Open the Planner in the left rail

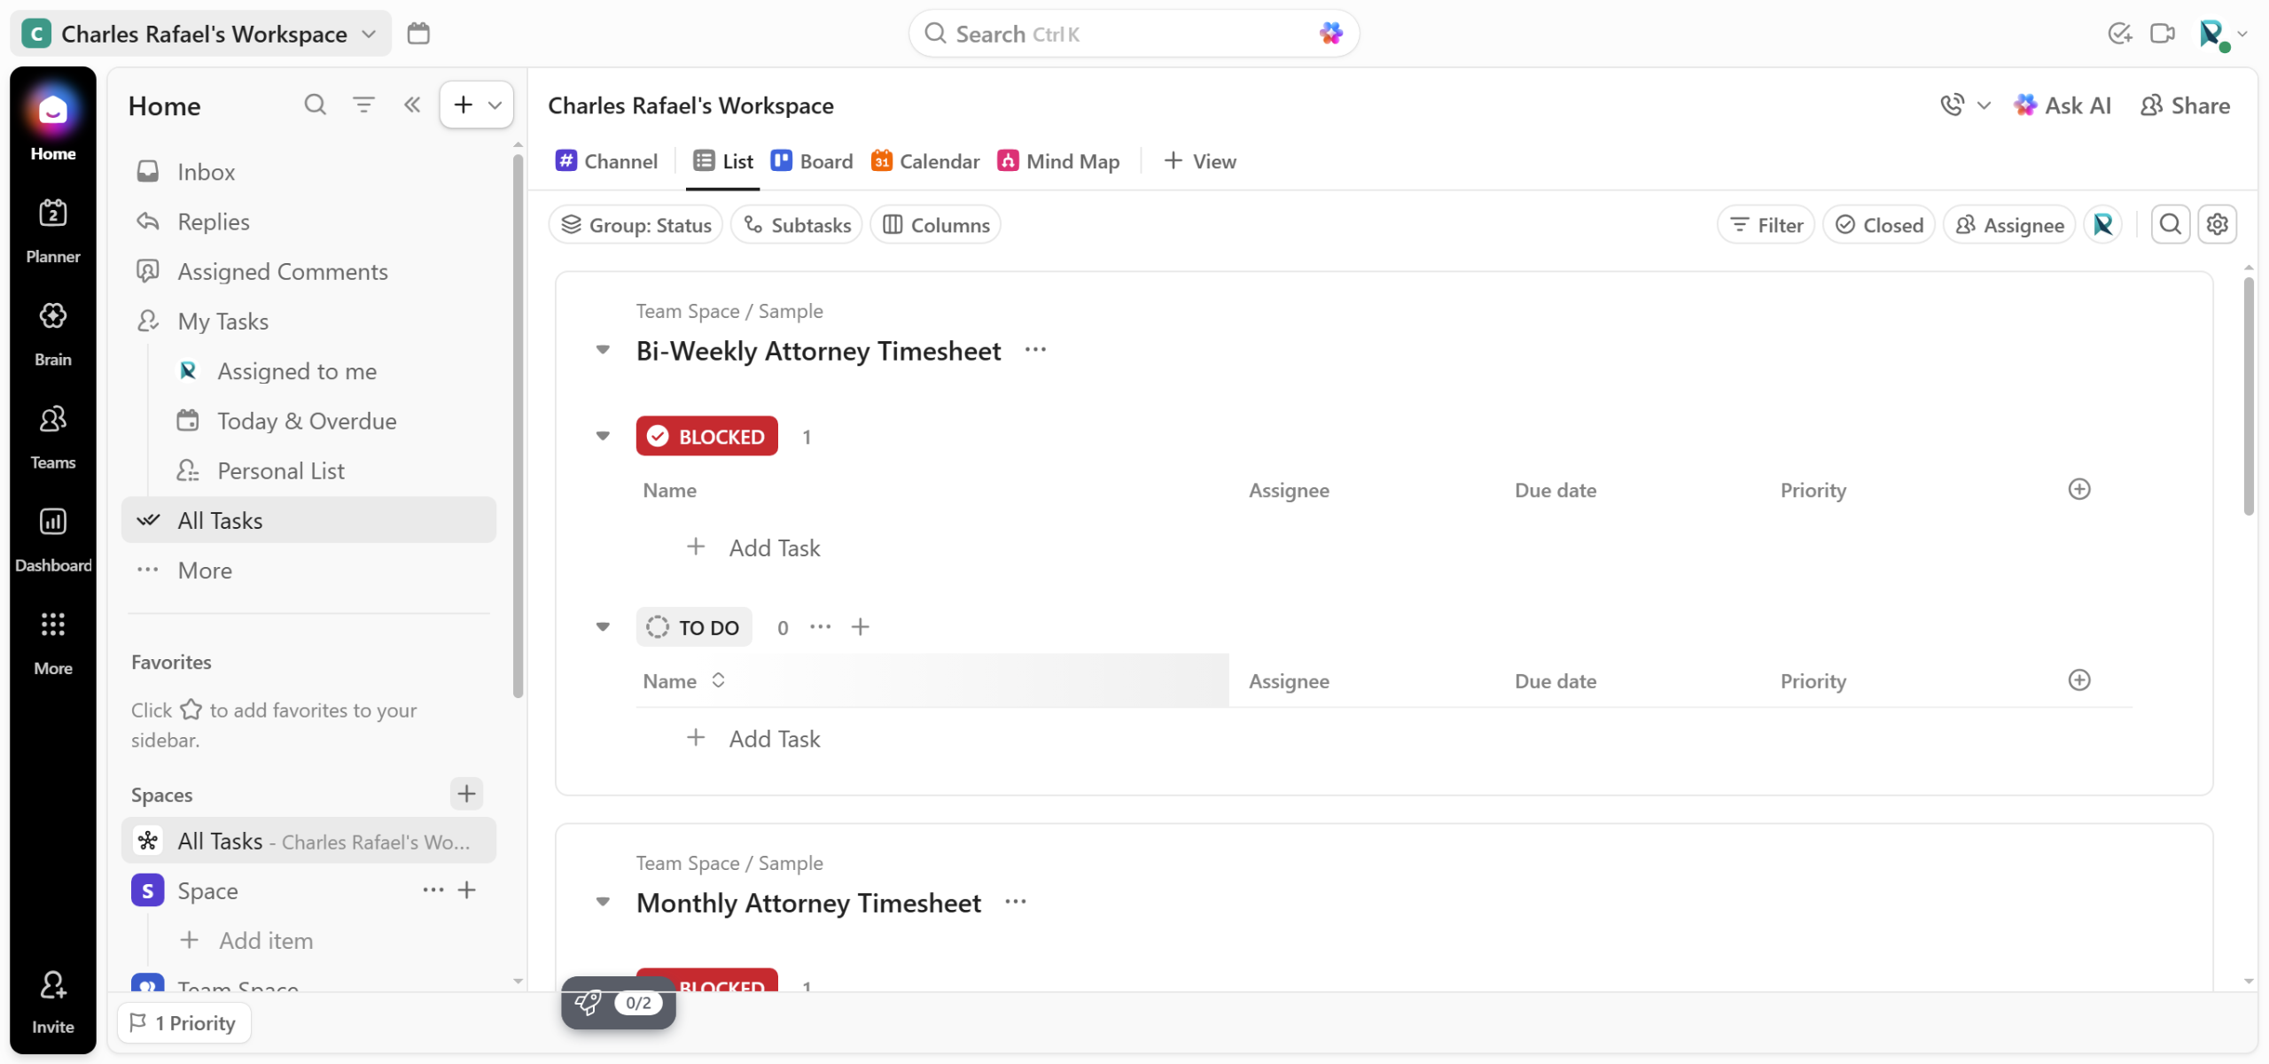pos(52,229)
